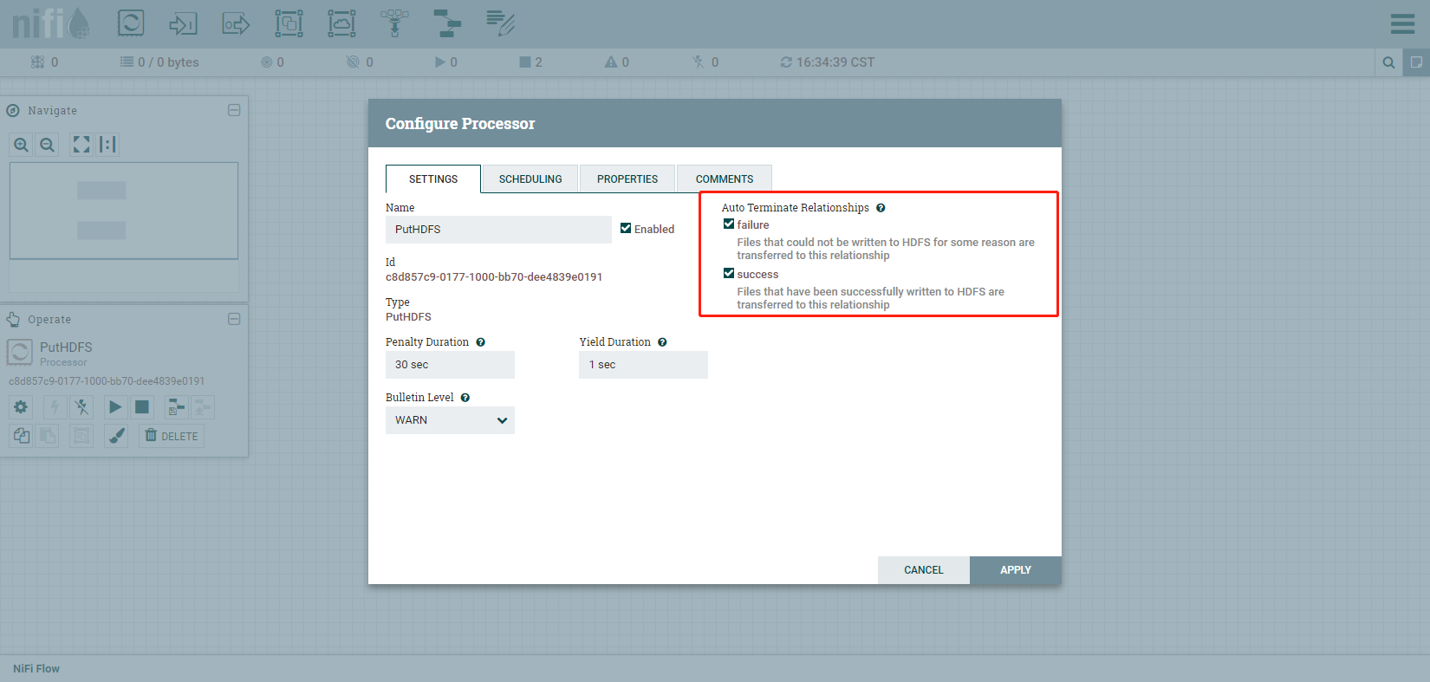This screenshot has height=682, width=1430.
Task: Add Funnel icon in toolbar
Action: [394, 23]
